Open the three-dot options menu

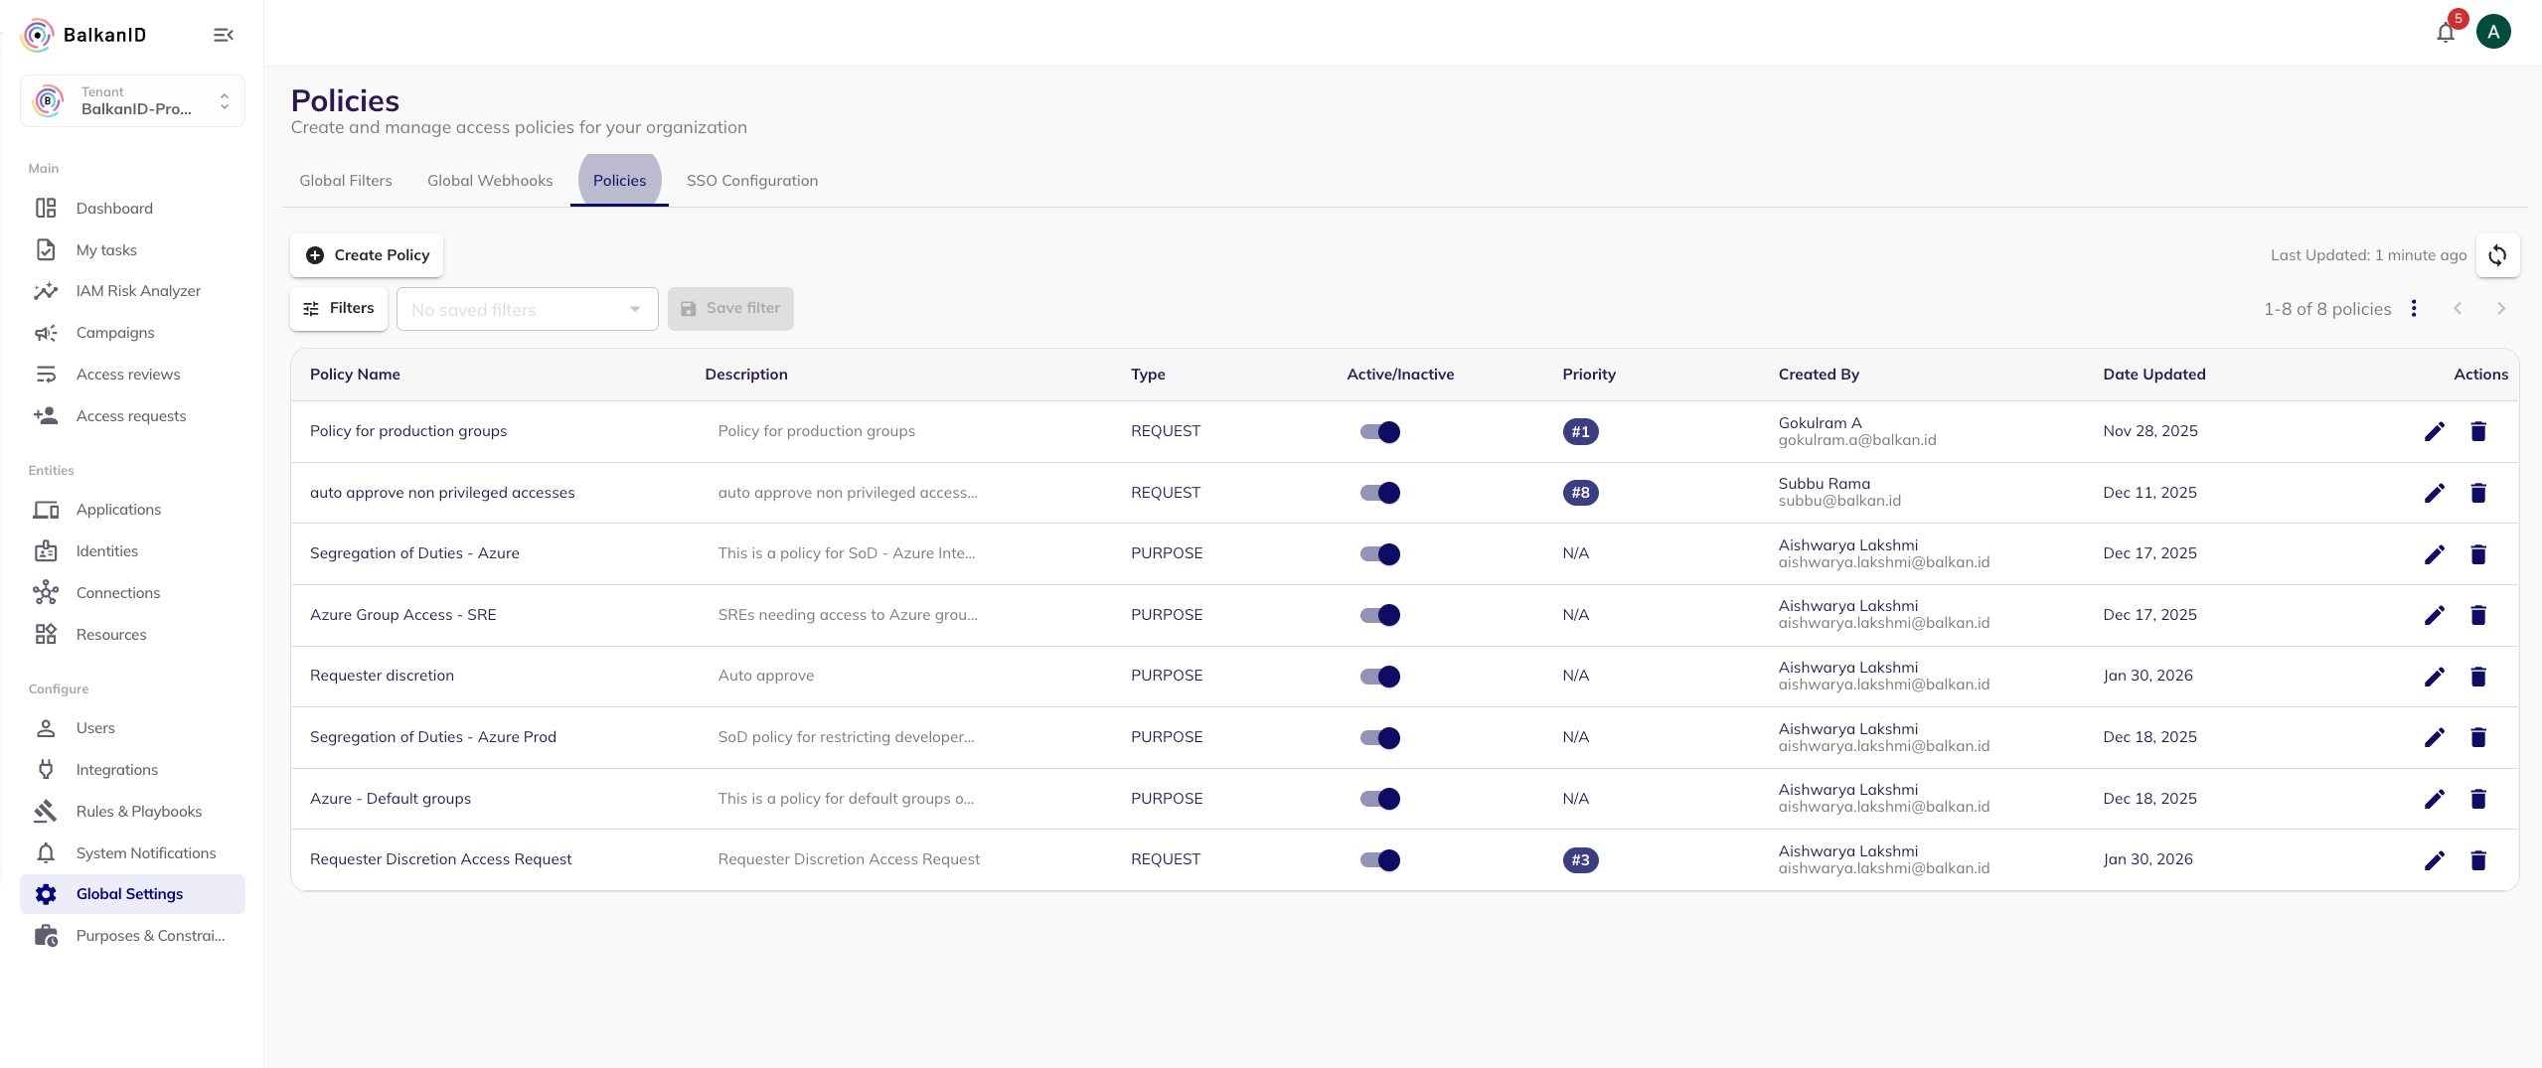click(x=2413, y=309)
